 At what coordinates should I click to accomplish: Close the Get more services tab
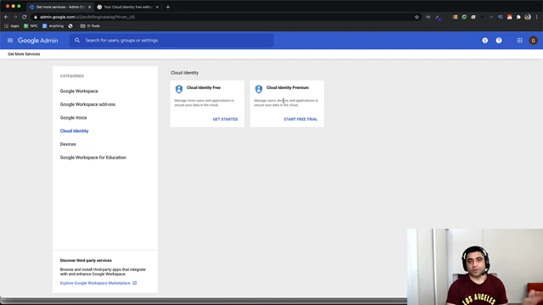click(x=89, y=7)
